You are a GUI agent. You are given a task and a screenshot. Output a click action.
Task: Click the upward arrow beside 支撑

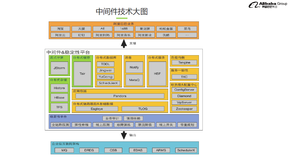pos(124,43)
